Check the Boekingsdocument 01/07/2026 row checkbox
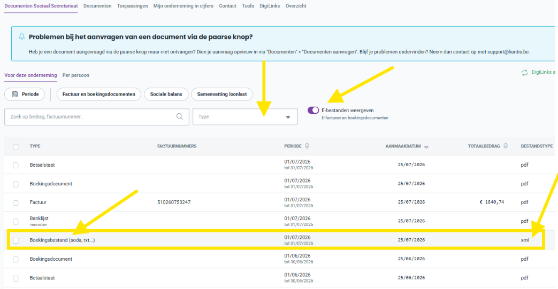The height and width of the screenshot is (289, 558). 16,184
